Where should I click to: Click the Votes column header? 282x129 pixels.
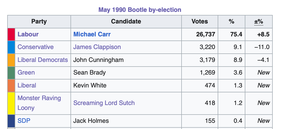click(x=200, y=21)
